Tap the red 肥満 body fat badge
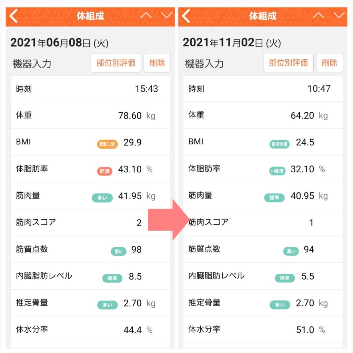This screenshot has width=353, height=353. pyautogui.click(x=104, y=171)
